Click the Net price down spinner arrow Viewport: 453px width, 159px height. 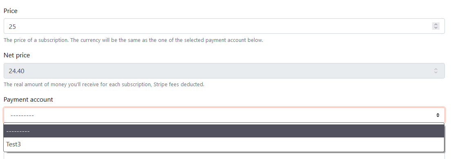(x=436, y=72)
